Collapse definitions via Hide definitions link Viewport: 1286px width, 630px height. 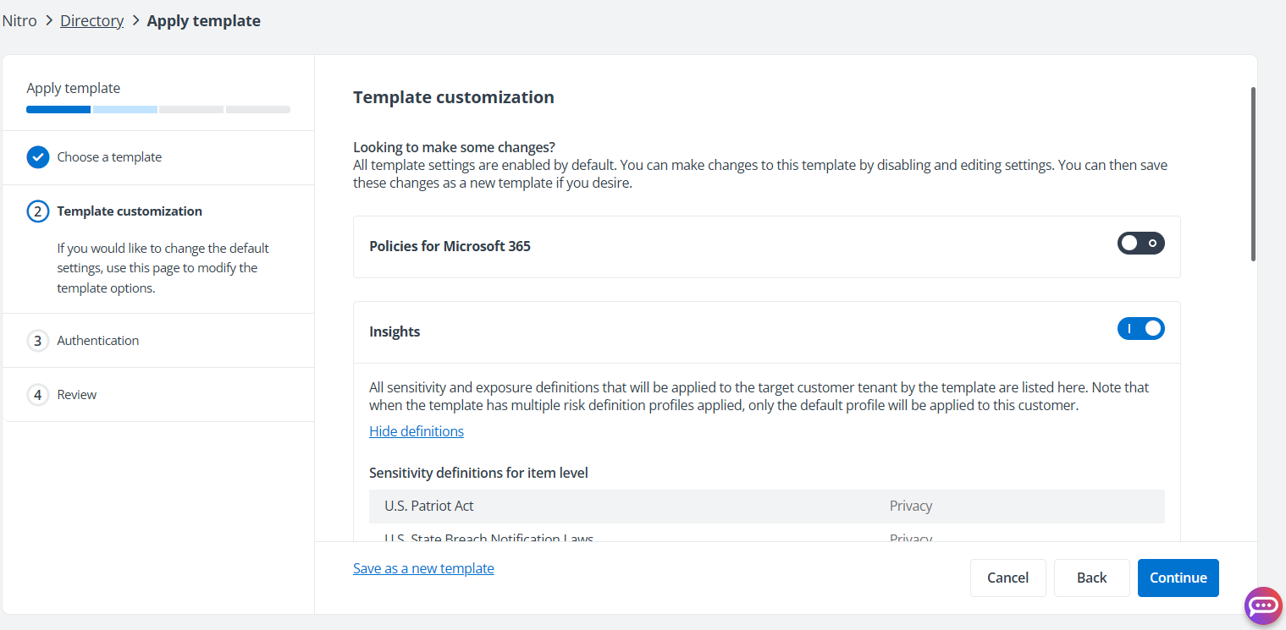(417, 431)
